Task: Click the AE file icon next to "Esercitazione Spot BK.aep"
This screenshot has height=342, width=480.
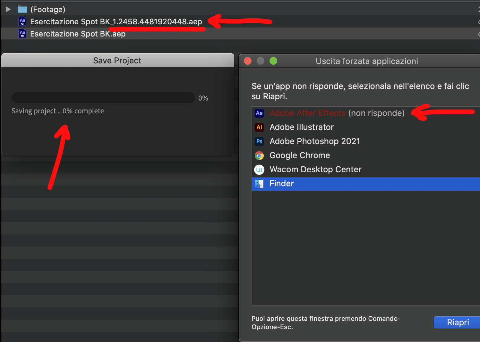Action: coord(22,34)
